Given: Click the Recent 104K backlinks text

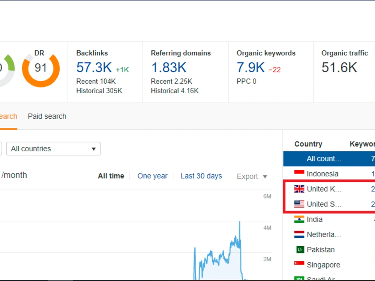Looking at the screenshot, I should 96,81.
